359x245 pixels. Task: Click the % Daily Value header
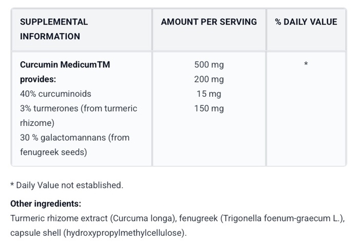tap(306, 22)
